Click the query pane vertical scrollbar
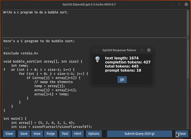Viewport: 191px width, 139px height. click(188, 23)
